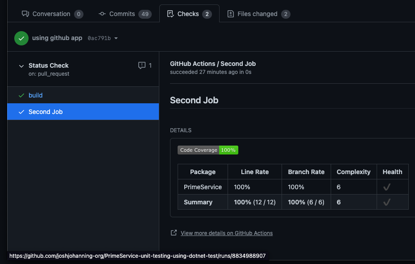
Task: Collapse the Status Check workflow group
Action: (x=21, y=66)
